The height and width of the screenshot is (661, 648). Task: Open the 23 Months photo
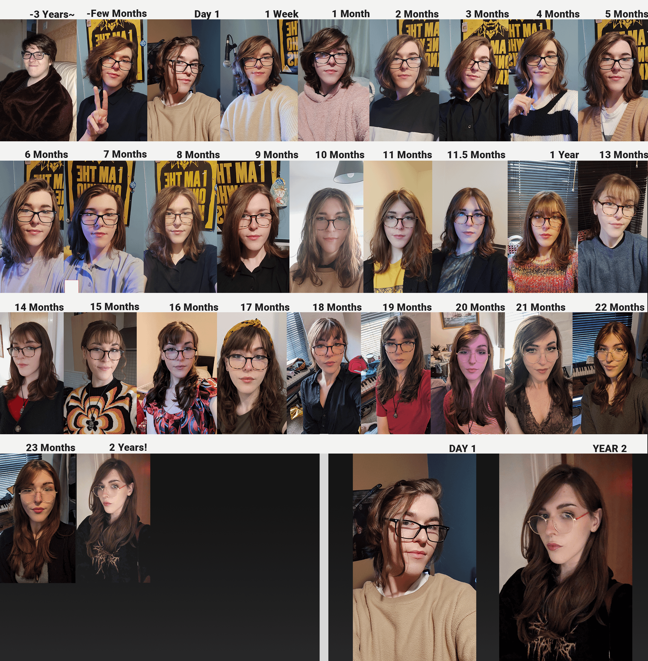point(38,518)
